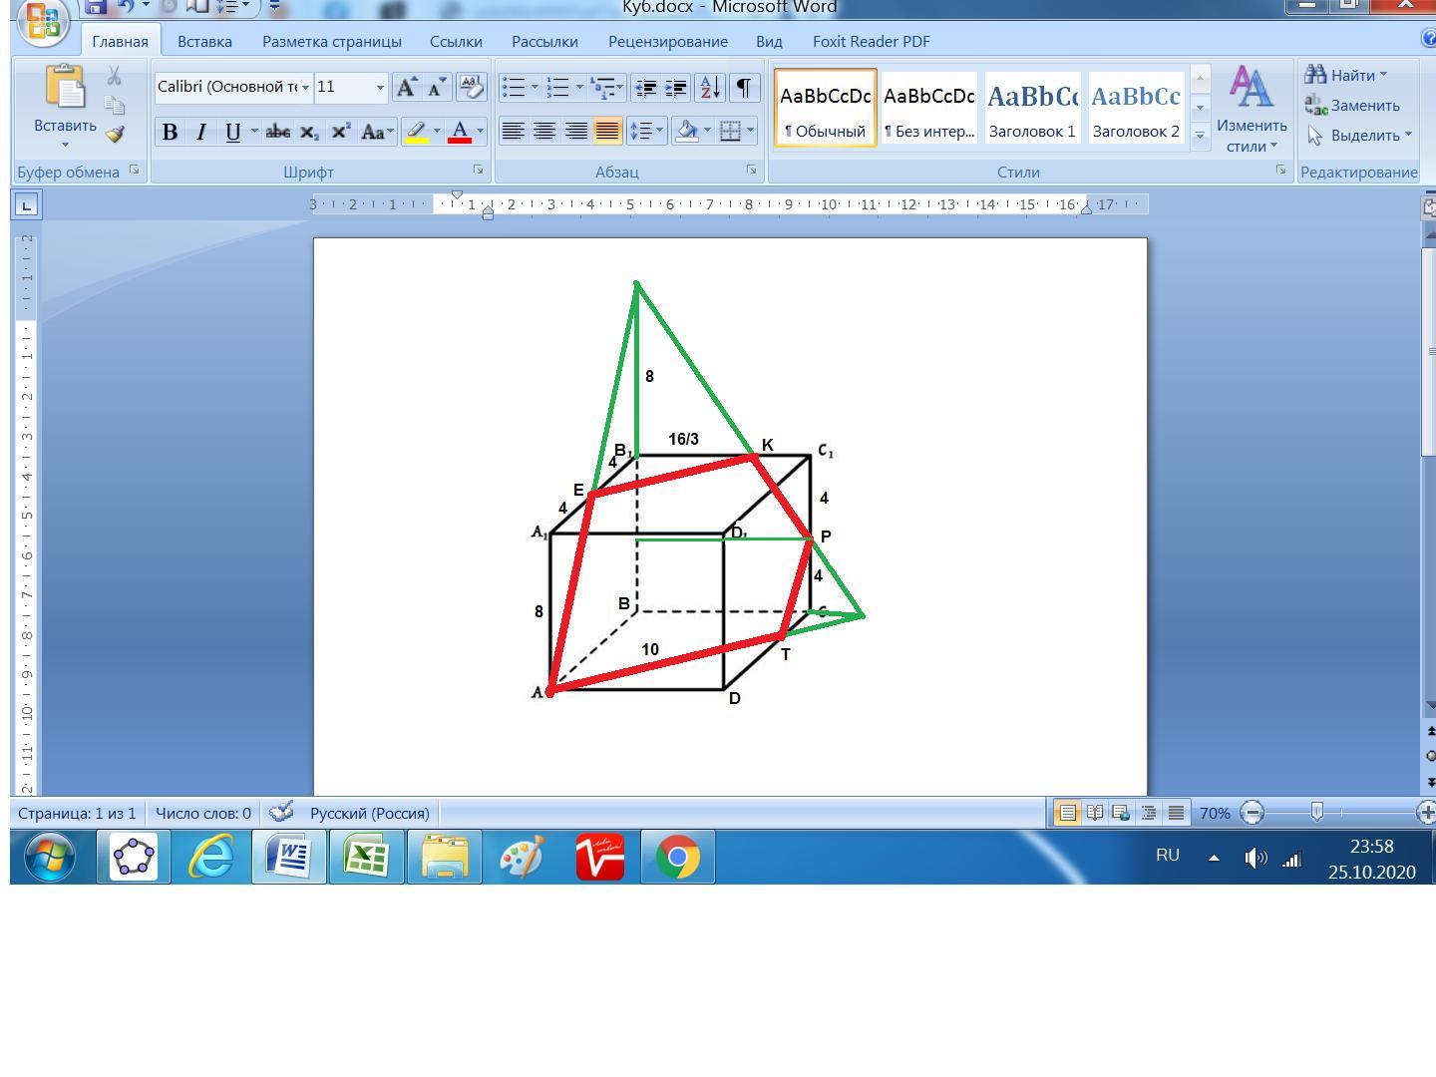1436x1077 pixels.
Task: Click the Clear Formatting eraser icon
Action: (x=471, y=88)
